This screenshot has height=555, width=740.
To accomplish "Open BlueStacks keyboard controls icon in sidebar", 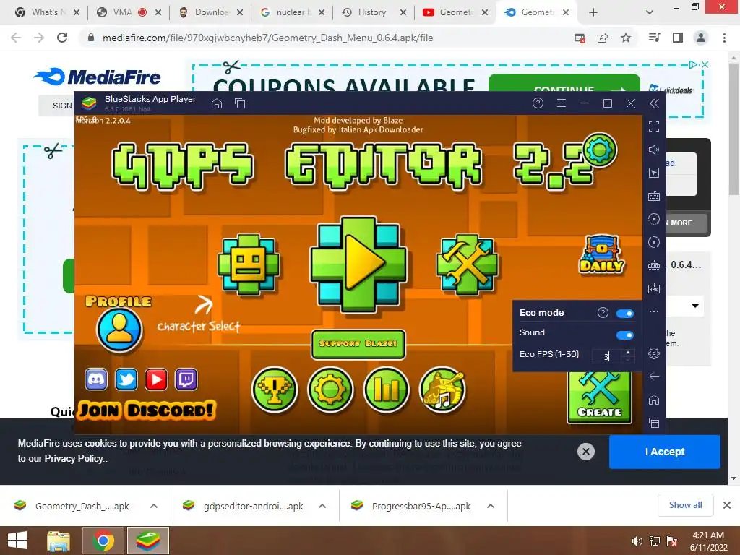I will (654, 196).
